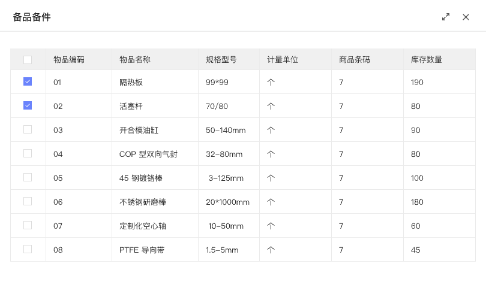Check the row 07 checkbox

pyautogui.click(x=28, y=225)
